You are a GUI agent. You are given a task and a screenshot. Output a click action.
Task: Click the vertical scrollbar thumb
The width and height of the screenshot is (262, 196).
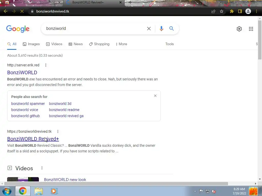point(260,40)
